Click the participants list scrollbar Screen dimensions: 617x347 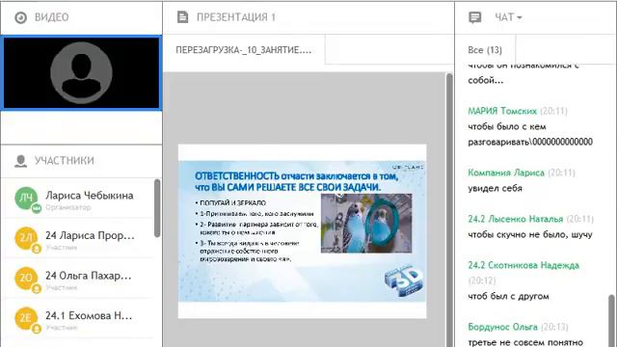tap(157, 208)
